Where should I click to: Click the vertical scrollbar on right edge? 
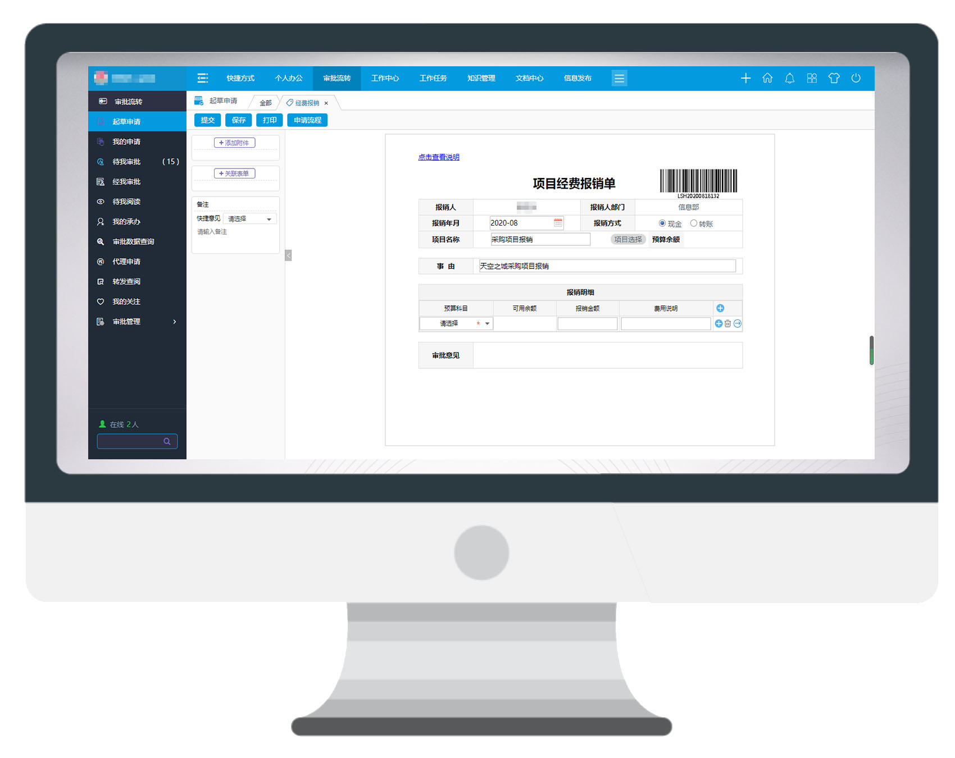871,350
